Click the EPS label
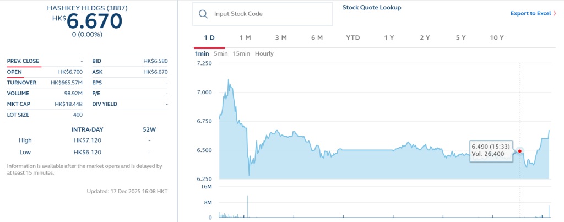The image size is (564, 222). (x=97, y=83)
